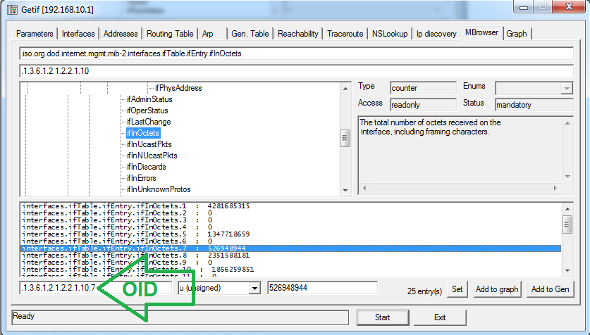Open the Enums dropdown
Image resolution: width=590 pixels, height=335 pixels.
(566, 89)
